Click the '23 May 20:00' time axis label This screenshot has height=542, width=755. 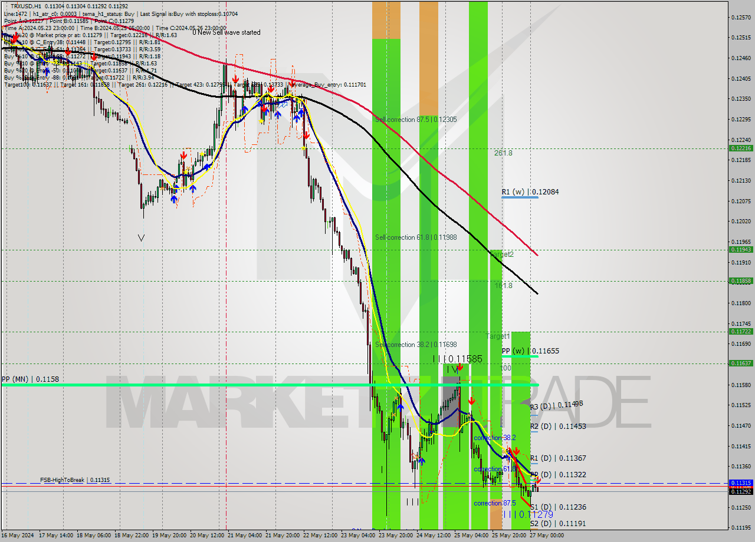396,536
